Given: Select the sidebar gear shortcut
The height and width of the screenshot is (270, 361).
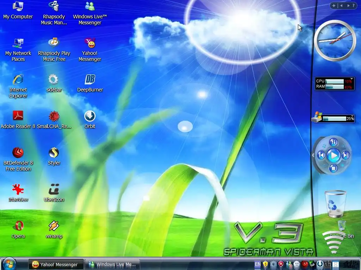Looking at the screenshot, I should (x=54, y=83).
